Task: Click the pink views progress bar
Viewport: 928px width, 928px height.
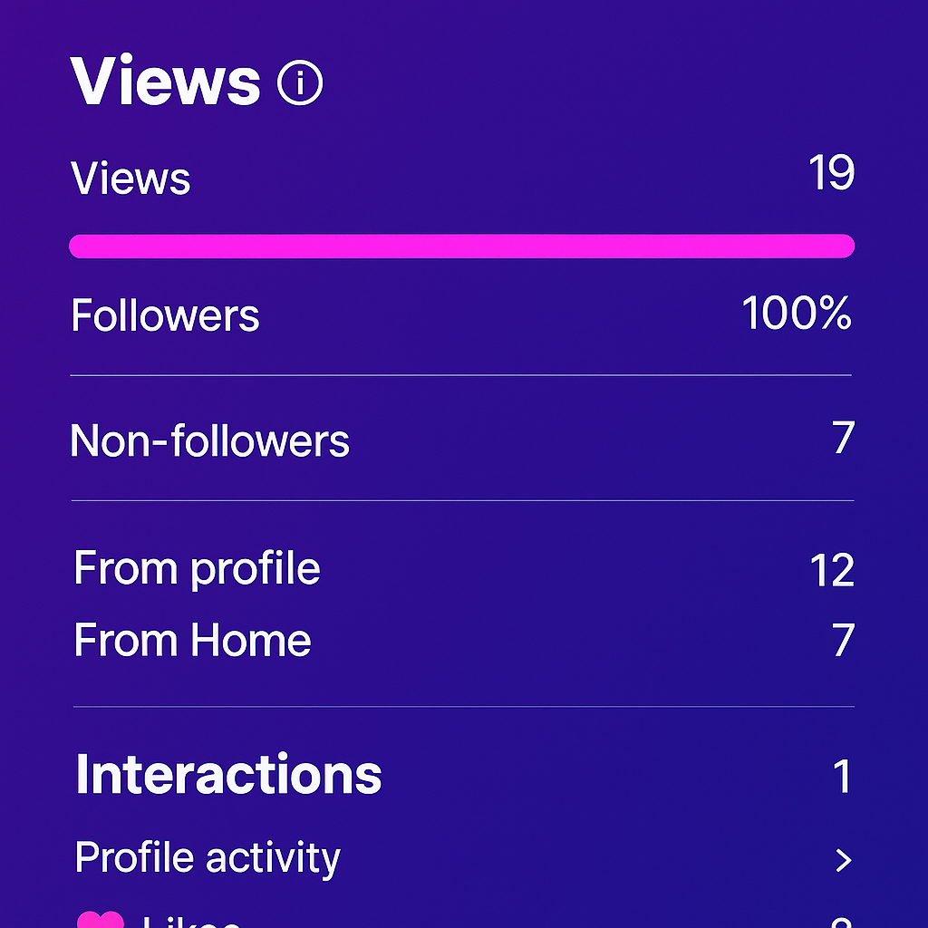Action: [461, 246]
